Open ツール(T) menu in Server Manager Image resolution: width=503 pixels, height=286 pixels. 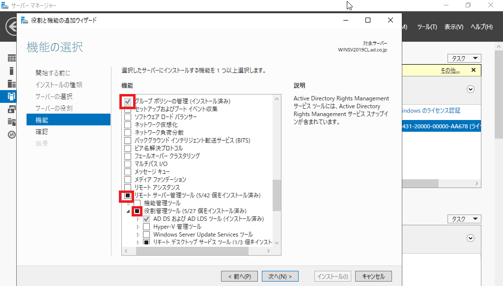(427, 27)
